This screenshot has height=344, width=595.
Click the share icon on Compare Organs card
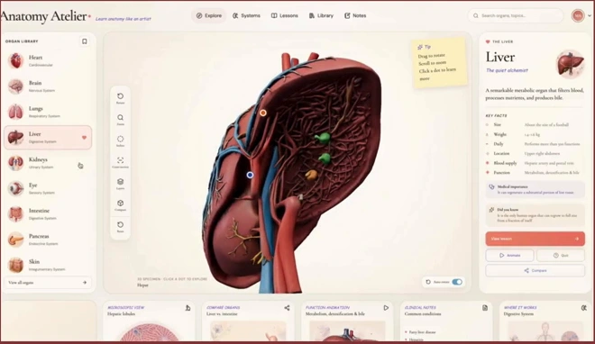[x=287, y=308]
